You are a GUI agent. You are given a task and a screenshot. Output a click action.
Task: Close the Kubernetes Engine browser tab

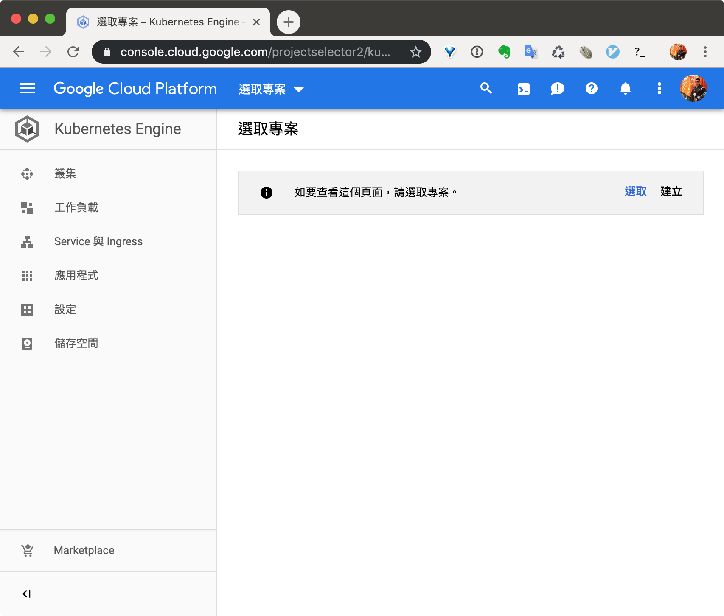[256, 22]
